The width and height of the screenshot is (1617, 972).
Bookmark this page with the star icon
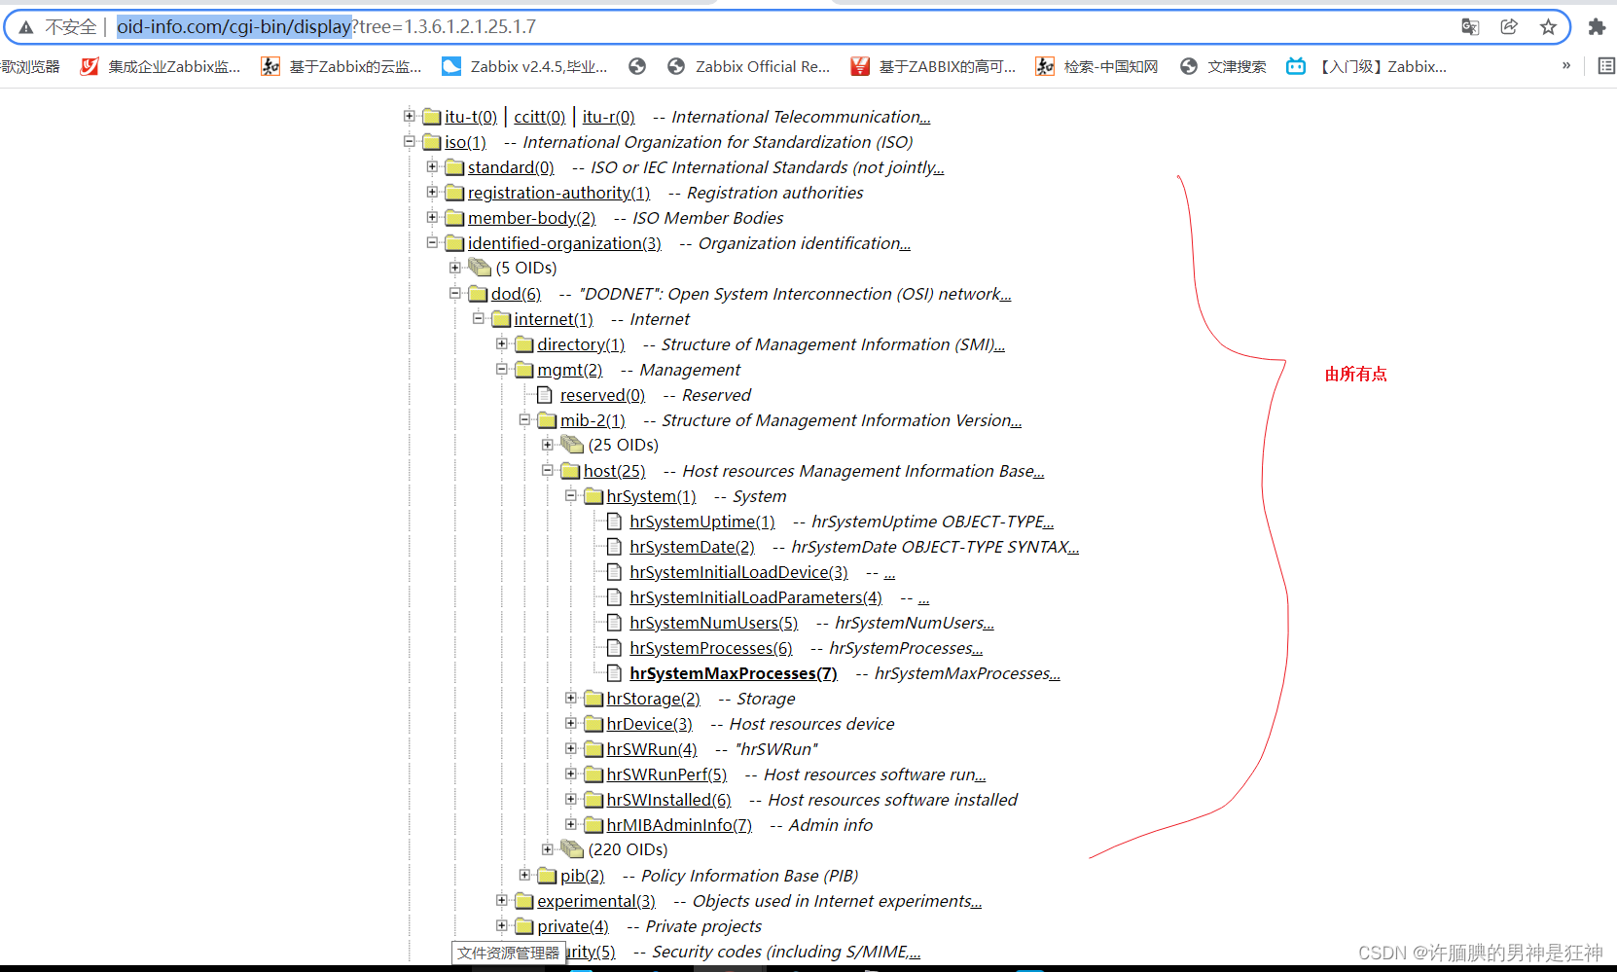click(1548, 27)
